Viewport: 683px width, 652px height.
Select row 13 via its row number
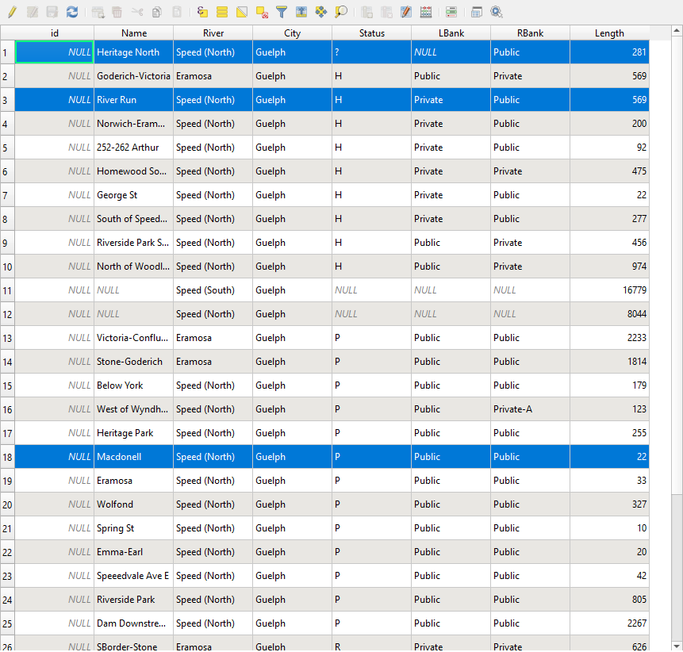[7, 338]
